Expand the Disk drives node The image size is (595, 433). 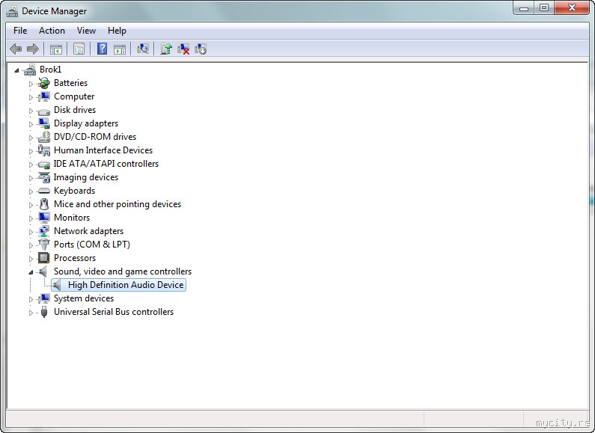point(31,111)
